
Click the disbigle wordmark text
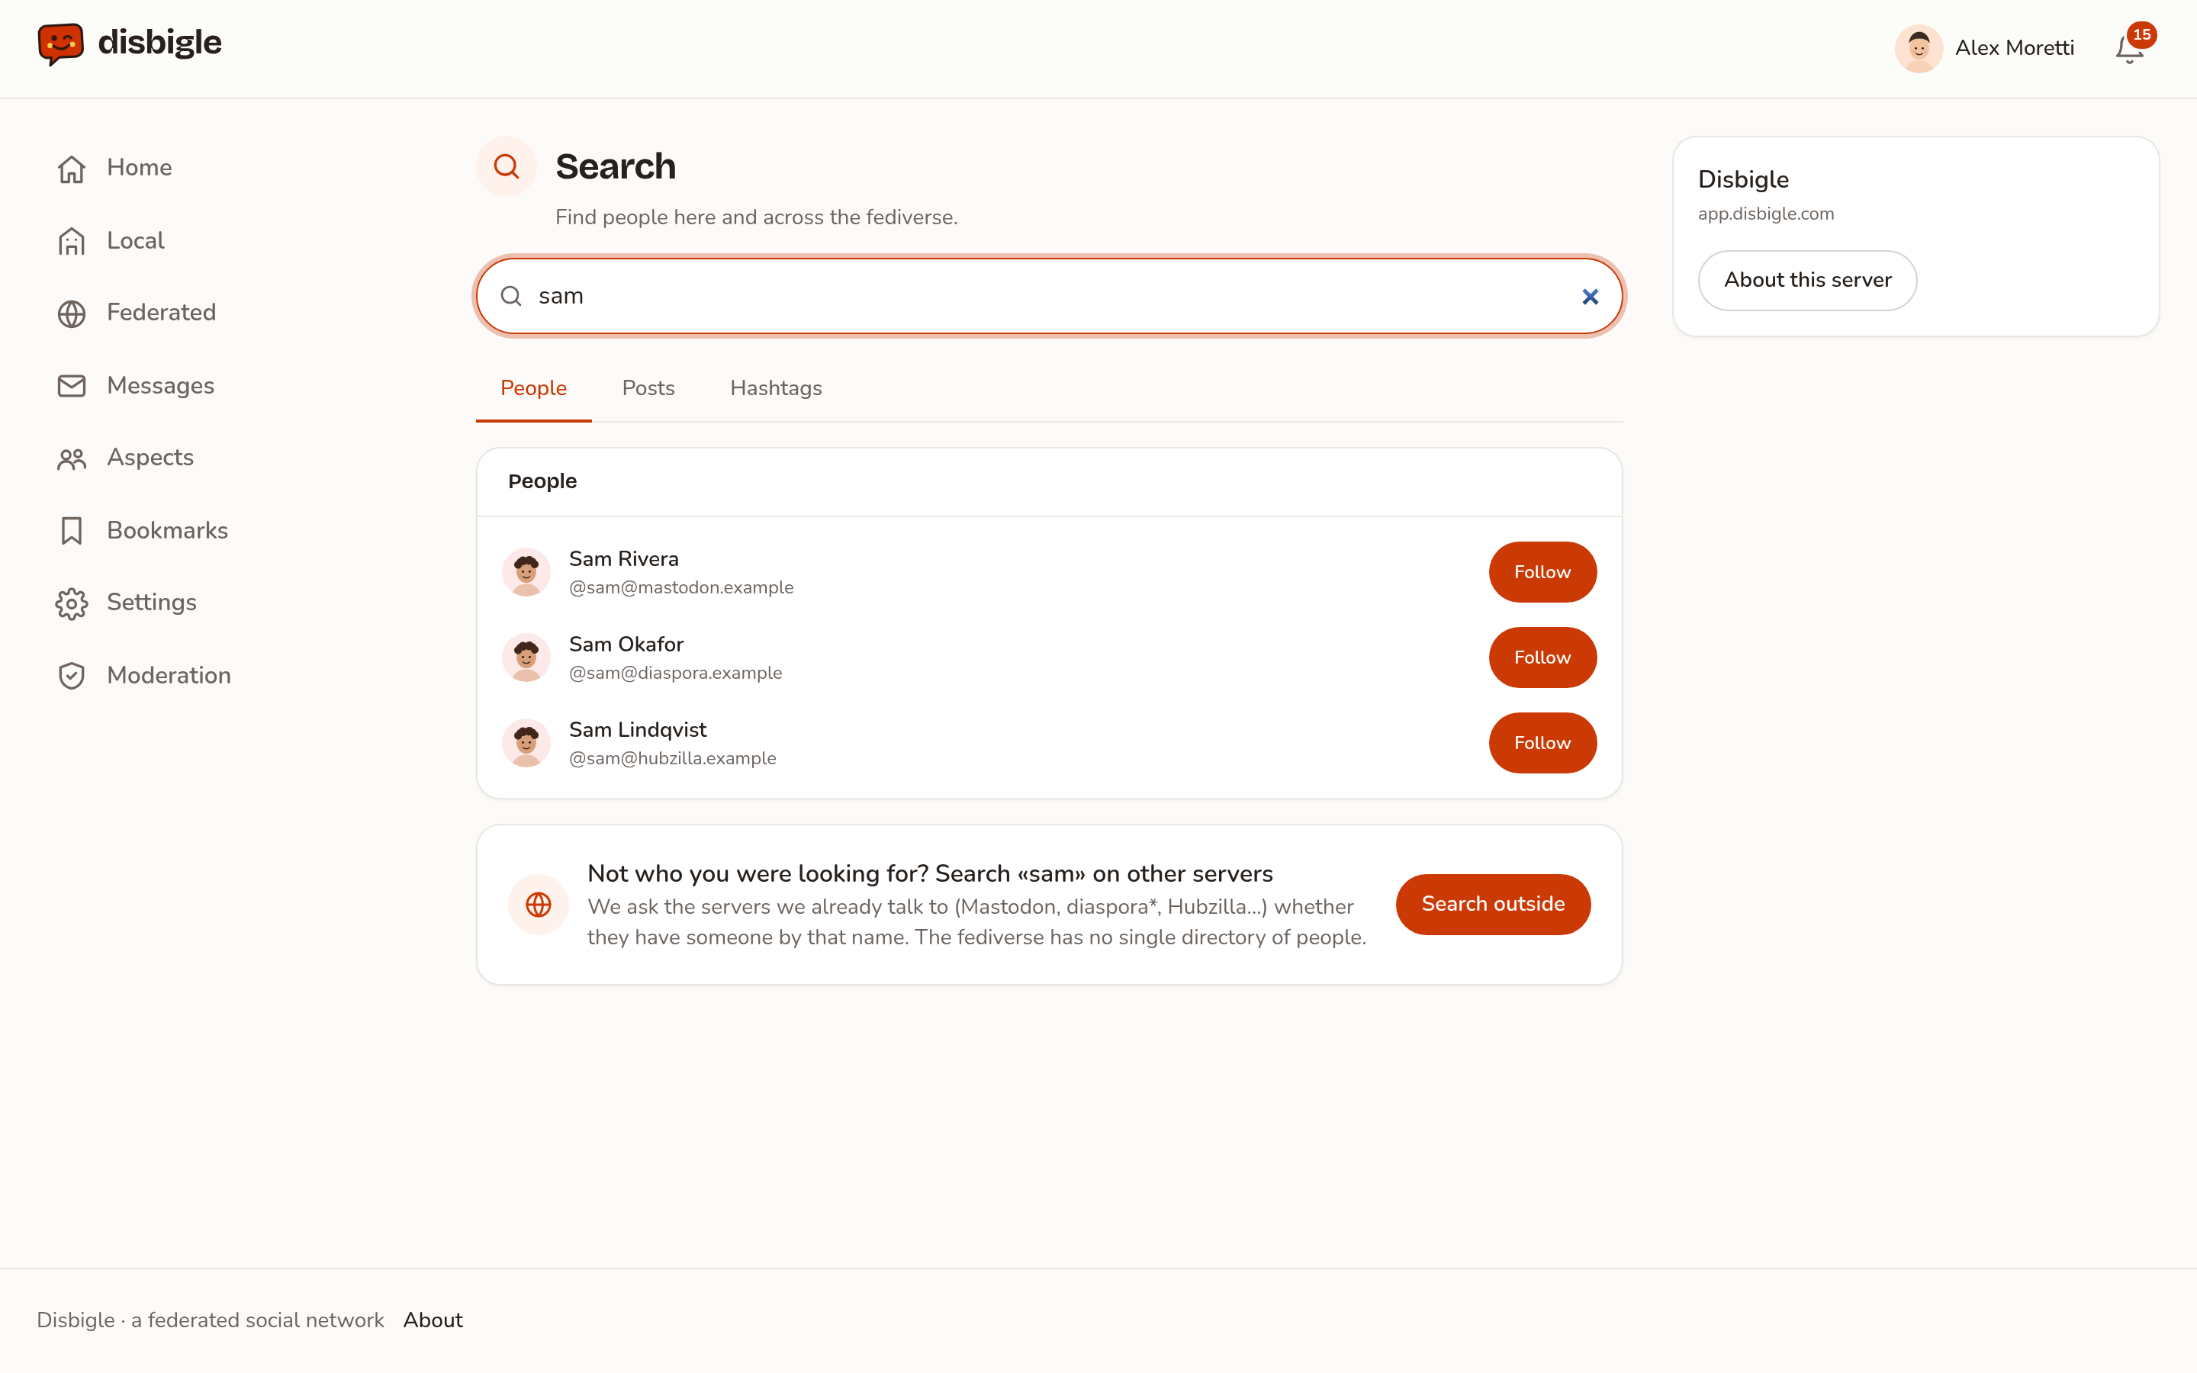pyautogui.click(x=159, y=43)
